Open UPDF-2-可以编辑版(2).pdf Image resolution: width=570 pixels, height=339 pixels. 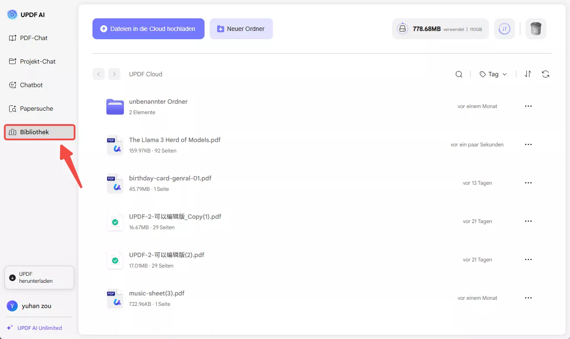pos(167,255)
